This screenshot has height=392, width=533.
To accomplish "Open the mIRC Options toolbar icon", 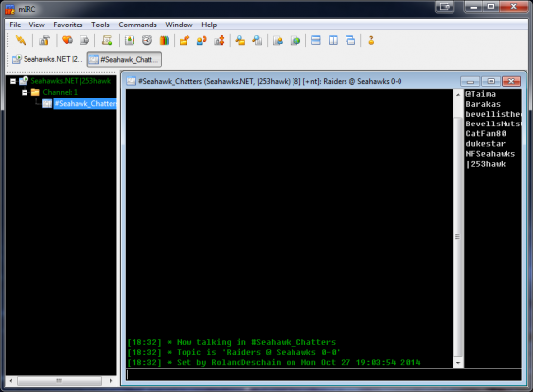I will point(44,41).
